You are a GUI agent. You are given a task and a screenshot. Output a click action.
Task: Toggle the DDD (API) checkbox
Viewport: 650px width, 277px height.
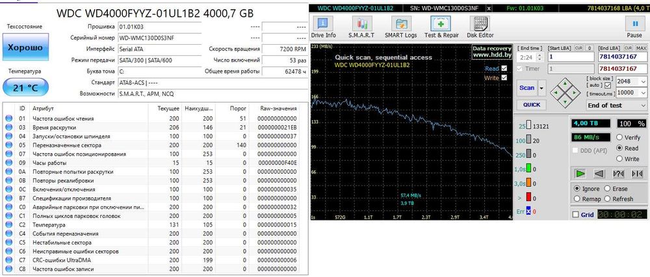575,151
